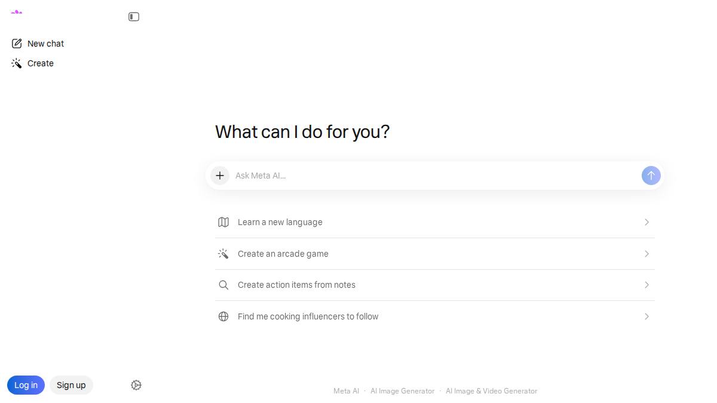
Task: Expand the Learn a new language chevron
Action: coord(646,222)
